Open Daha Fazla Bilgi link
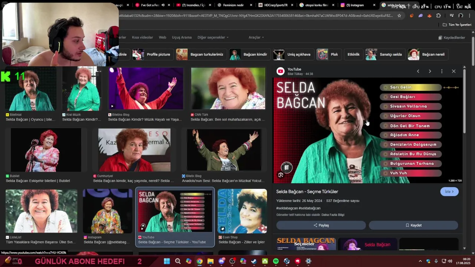 click(x=333, y=215)
